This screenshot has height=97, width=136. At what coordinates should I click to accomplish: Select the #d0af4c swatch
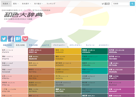[68, 77]
